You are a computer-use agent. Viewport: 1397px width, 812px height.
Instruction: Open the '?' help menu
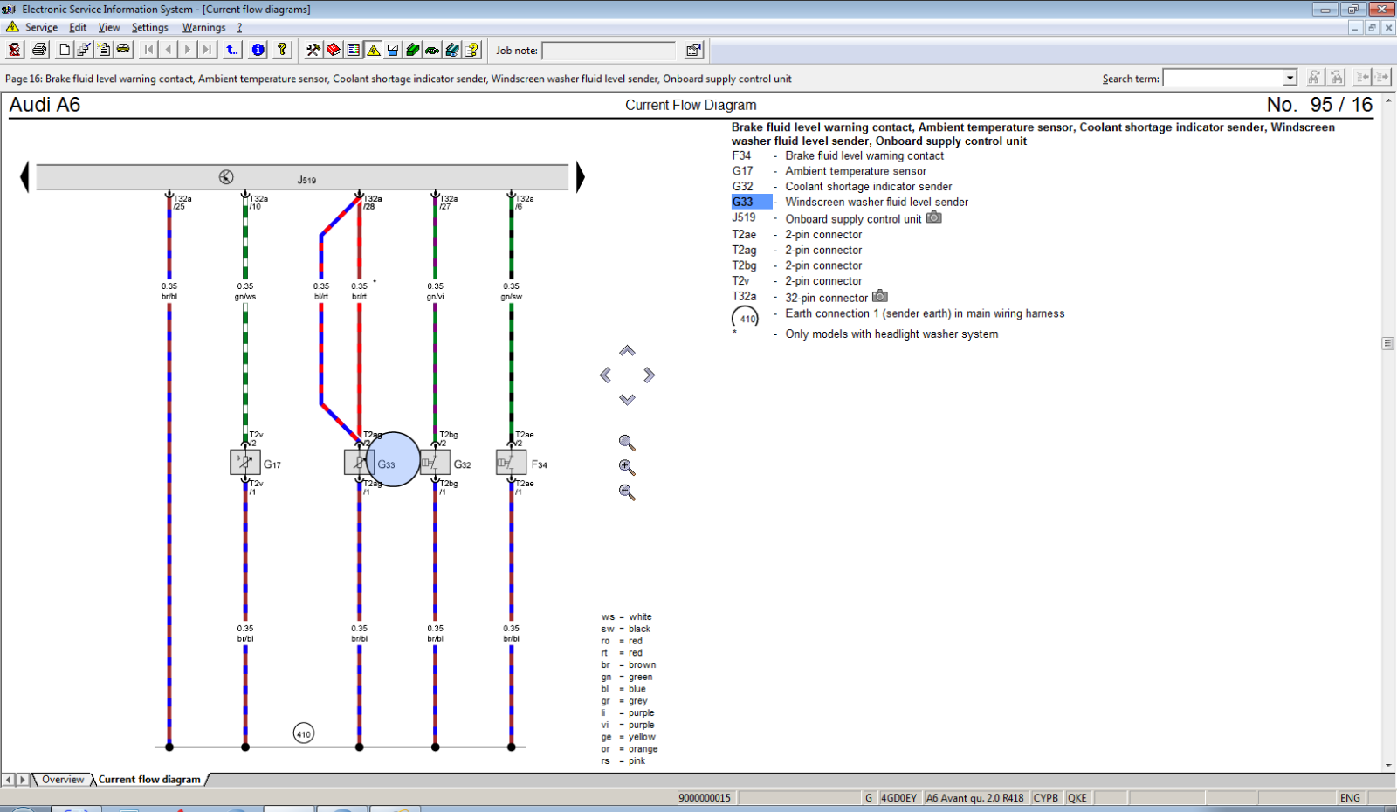coord(239,27)
